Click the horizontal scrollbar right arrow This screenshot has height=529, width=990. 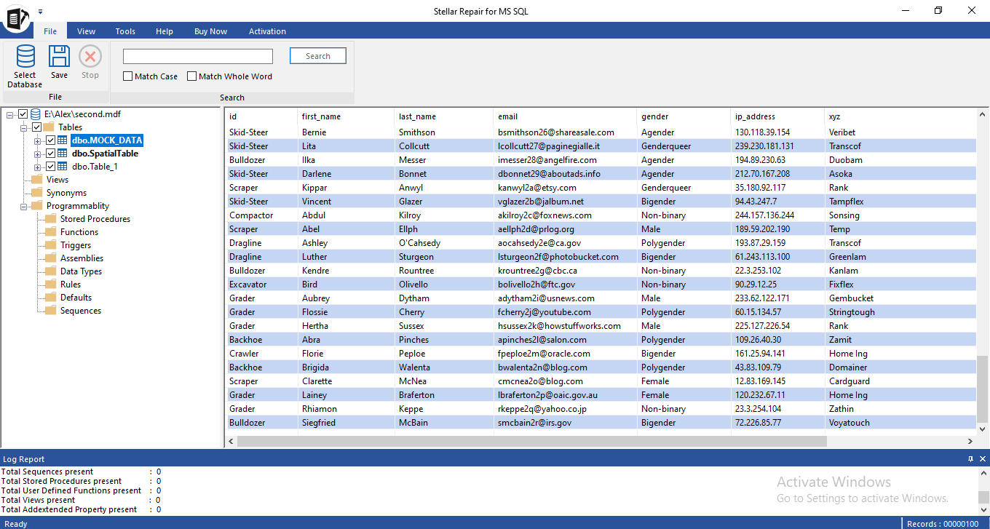click(x=970, y=441)
